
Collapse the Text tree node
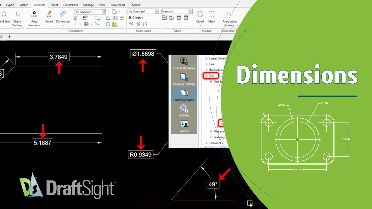pyautogui.click(x=206, y=76)
